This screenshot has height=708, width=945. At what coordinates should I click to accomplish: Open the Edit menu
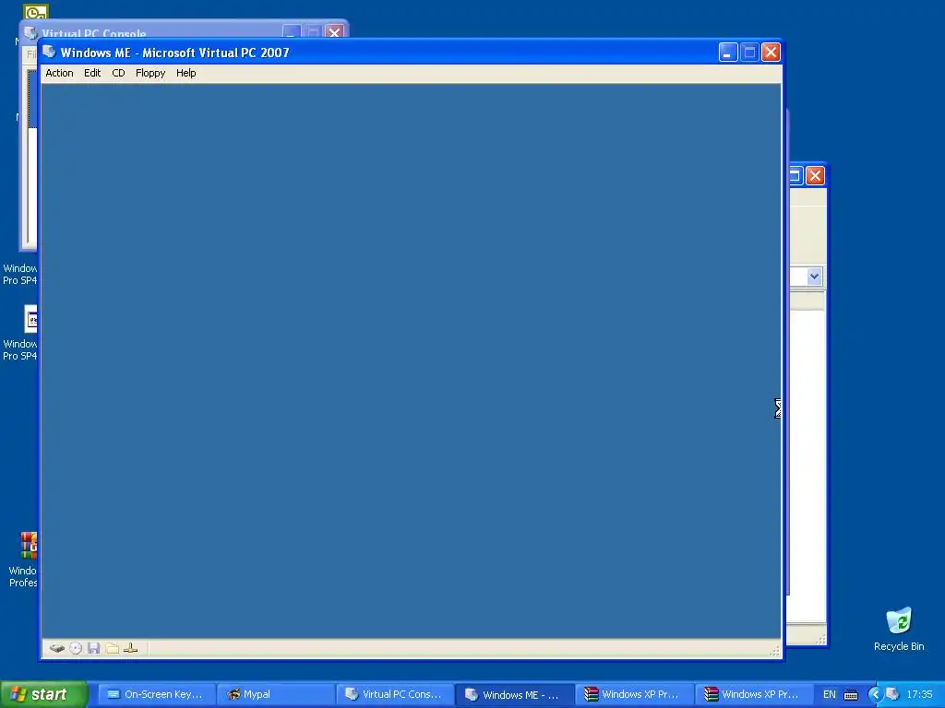click(x=92, y=73)
